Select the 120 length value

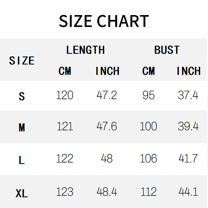pos(64,95)
